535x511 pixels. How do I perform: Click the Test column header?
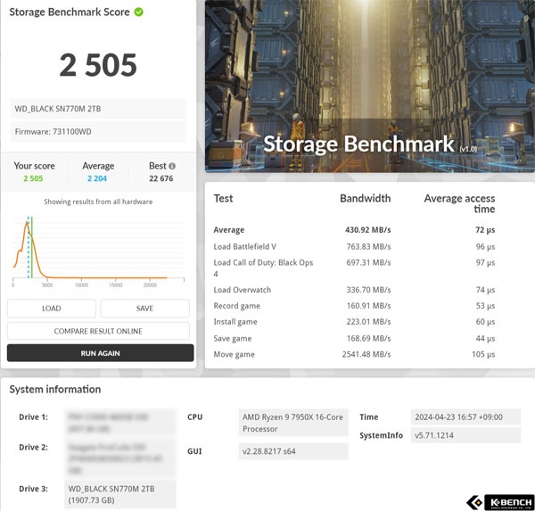[x=223, y=198]
